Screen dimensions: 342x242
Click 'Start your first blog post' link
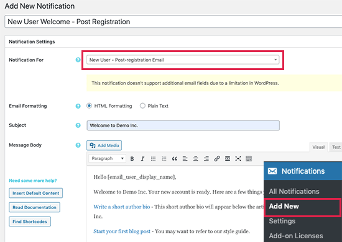tap(122, 231)
